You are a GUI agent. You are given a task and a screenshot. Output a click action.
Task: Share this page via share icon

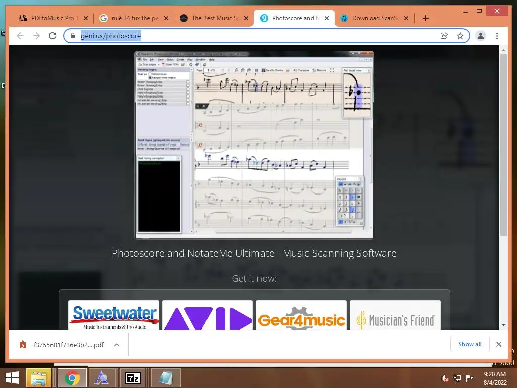point(444,36)
